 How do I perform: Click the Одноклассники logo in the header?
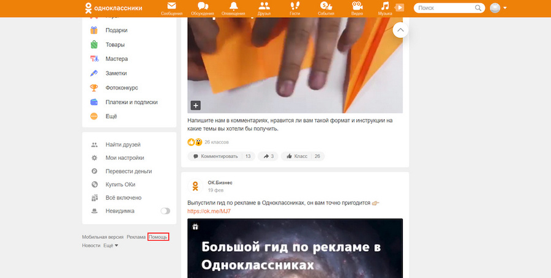113,8
